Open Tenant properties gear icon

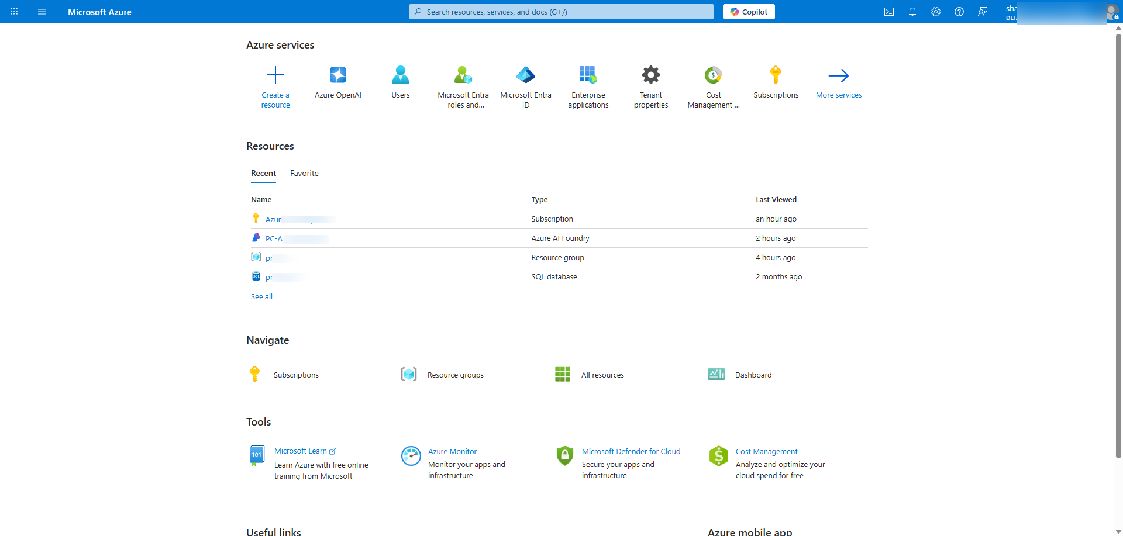(x=650, y=75)
